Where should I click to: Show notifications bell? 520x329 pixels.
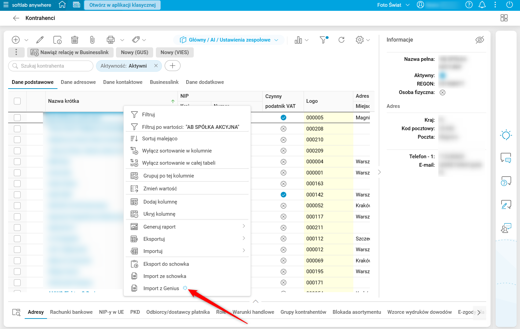pos(482,5)
